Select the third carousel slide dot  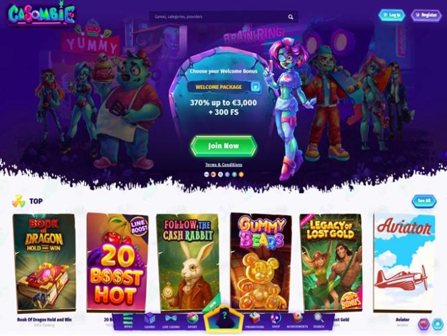click(220, 174)
